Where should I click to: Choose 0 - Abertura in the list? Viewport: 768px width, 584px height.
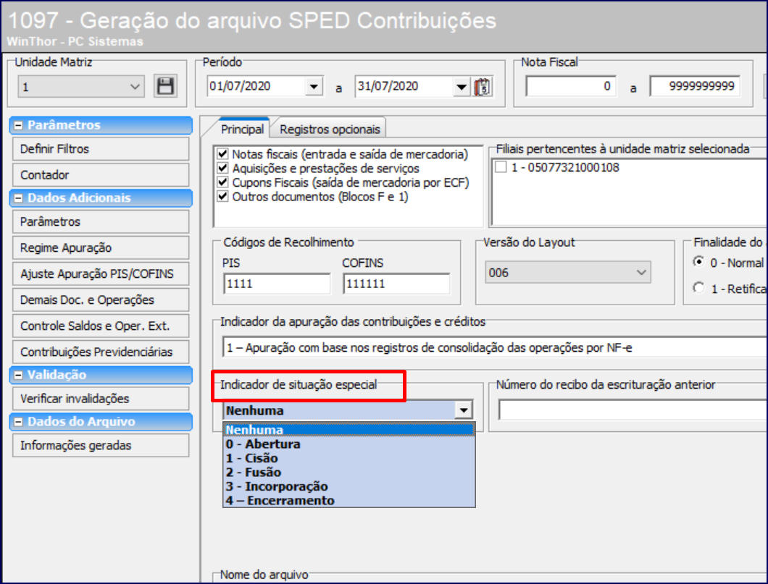(x=348, y=444)
